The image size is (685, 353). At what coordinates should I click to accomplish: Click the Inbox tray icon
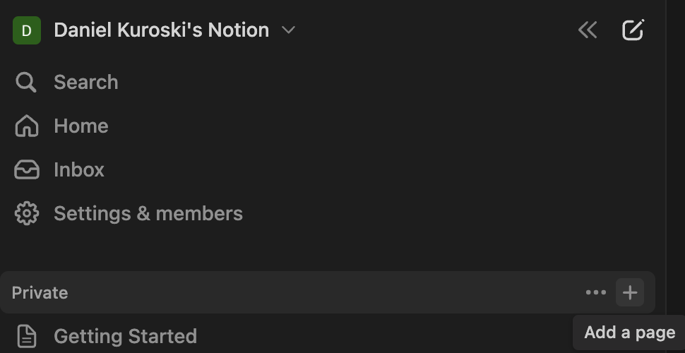coord(26,170)
